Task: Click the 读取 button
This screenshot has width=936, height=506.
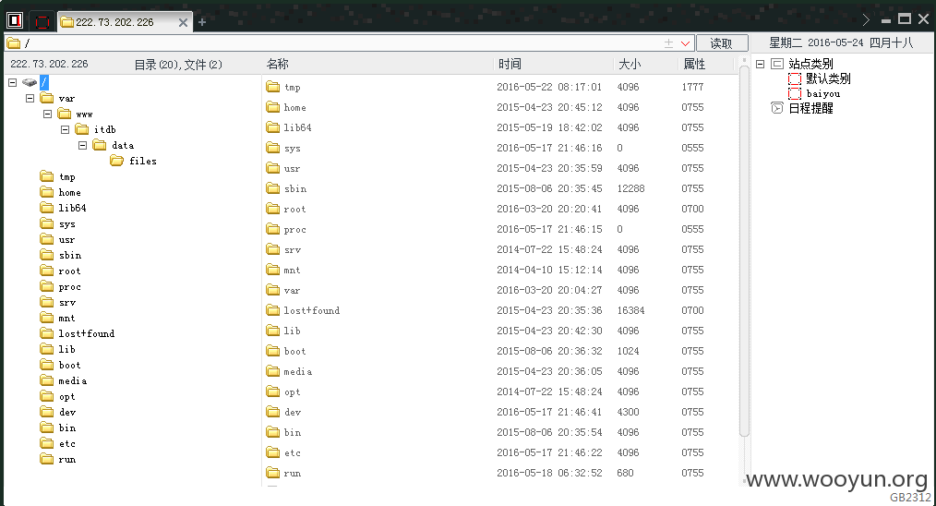Action: tap(722, 43)
